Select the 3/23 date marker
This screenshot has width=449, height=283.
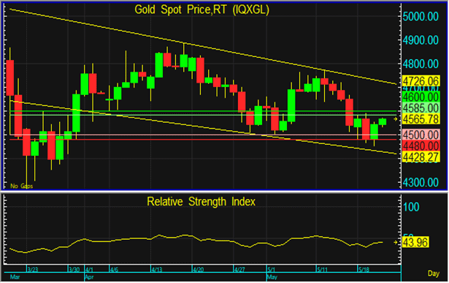point(33,270)
